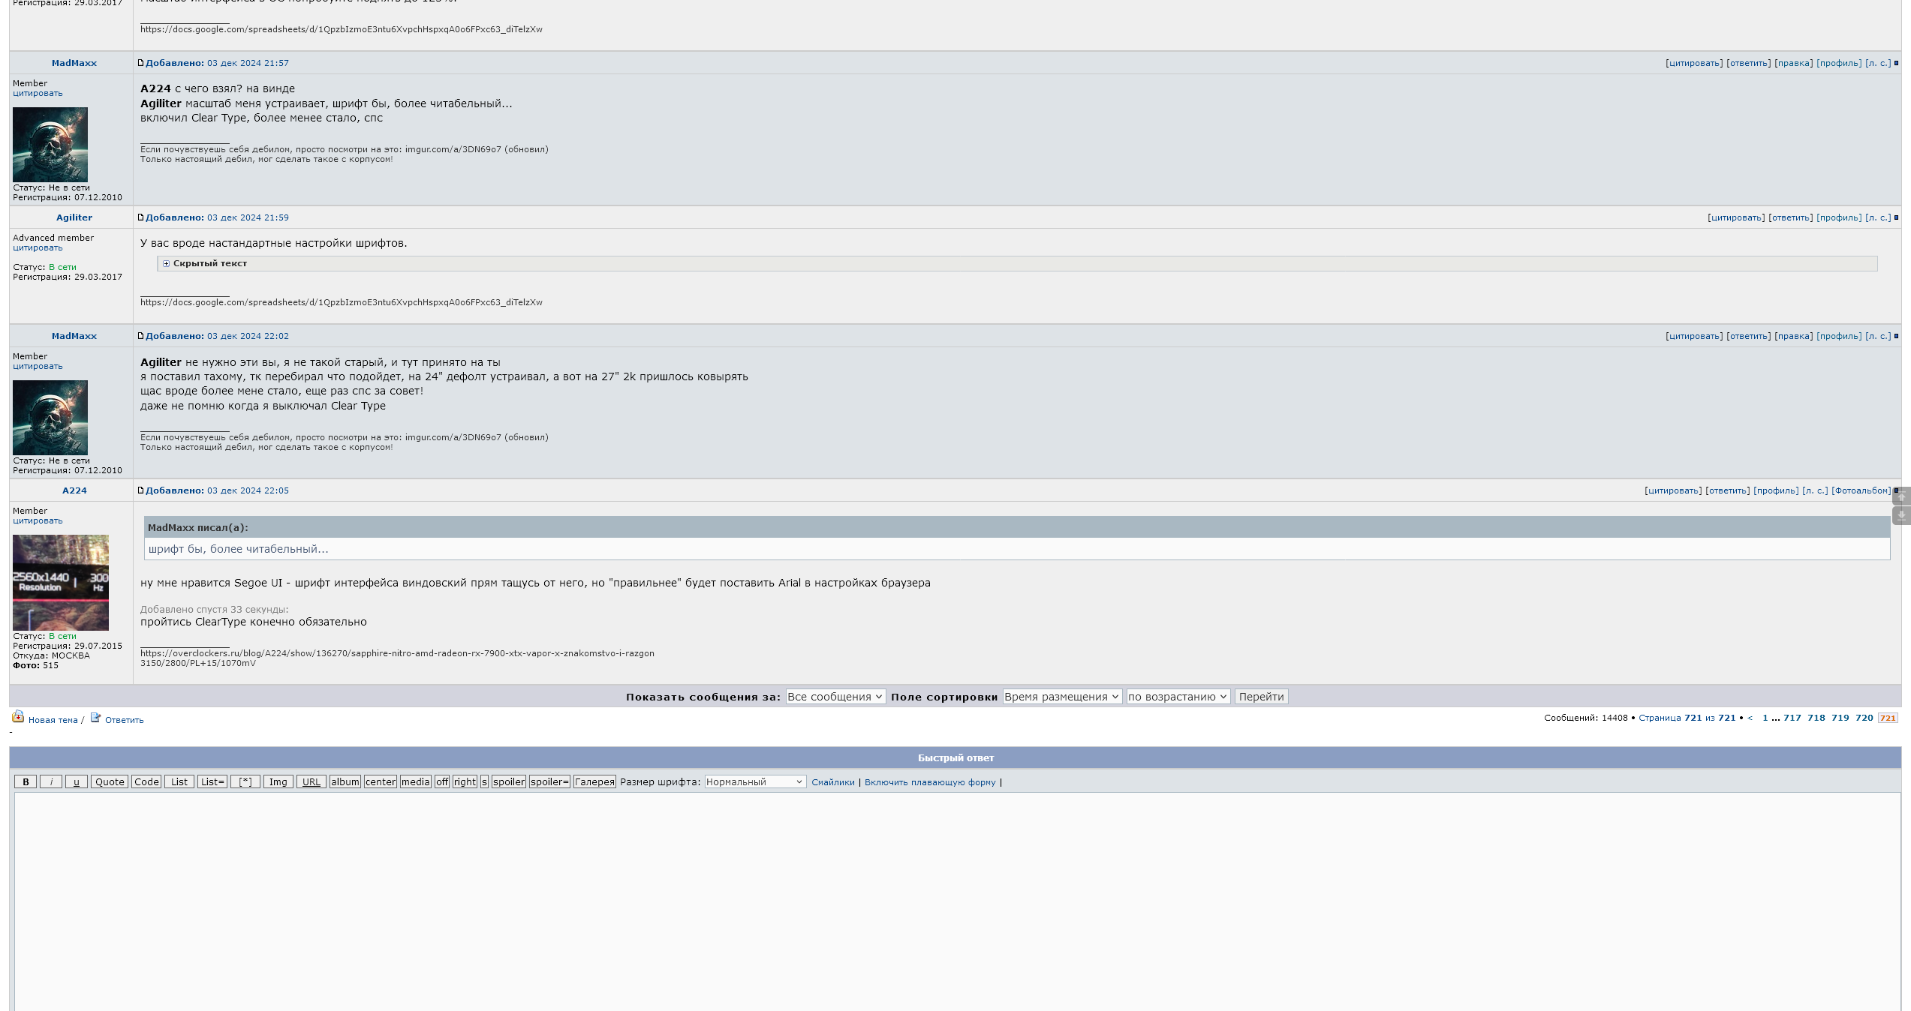Open the по возрастанию order dropdown
1911x1011 pixels.
(x=1177, y=697)
